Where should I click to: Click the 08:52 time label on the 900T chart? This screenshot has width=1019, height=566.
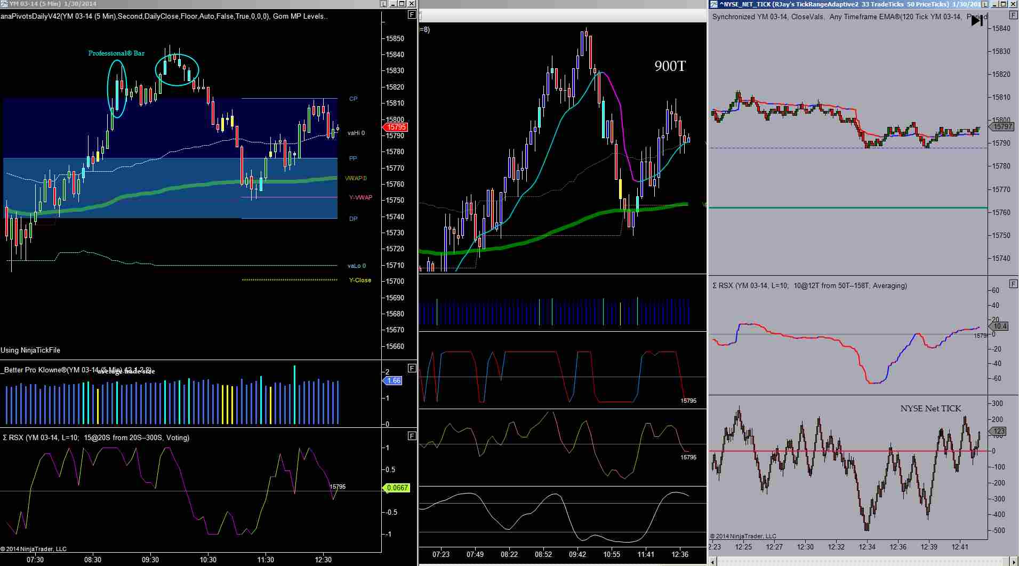[x=543, y=554]
